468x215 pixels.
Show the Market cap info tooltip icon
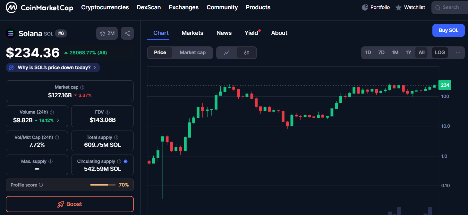point(82,87)
